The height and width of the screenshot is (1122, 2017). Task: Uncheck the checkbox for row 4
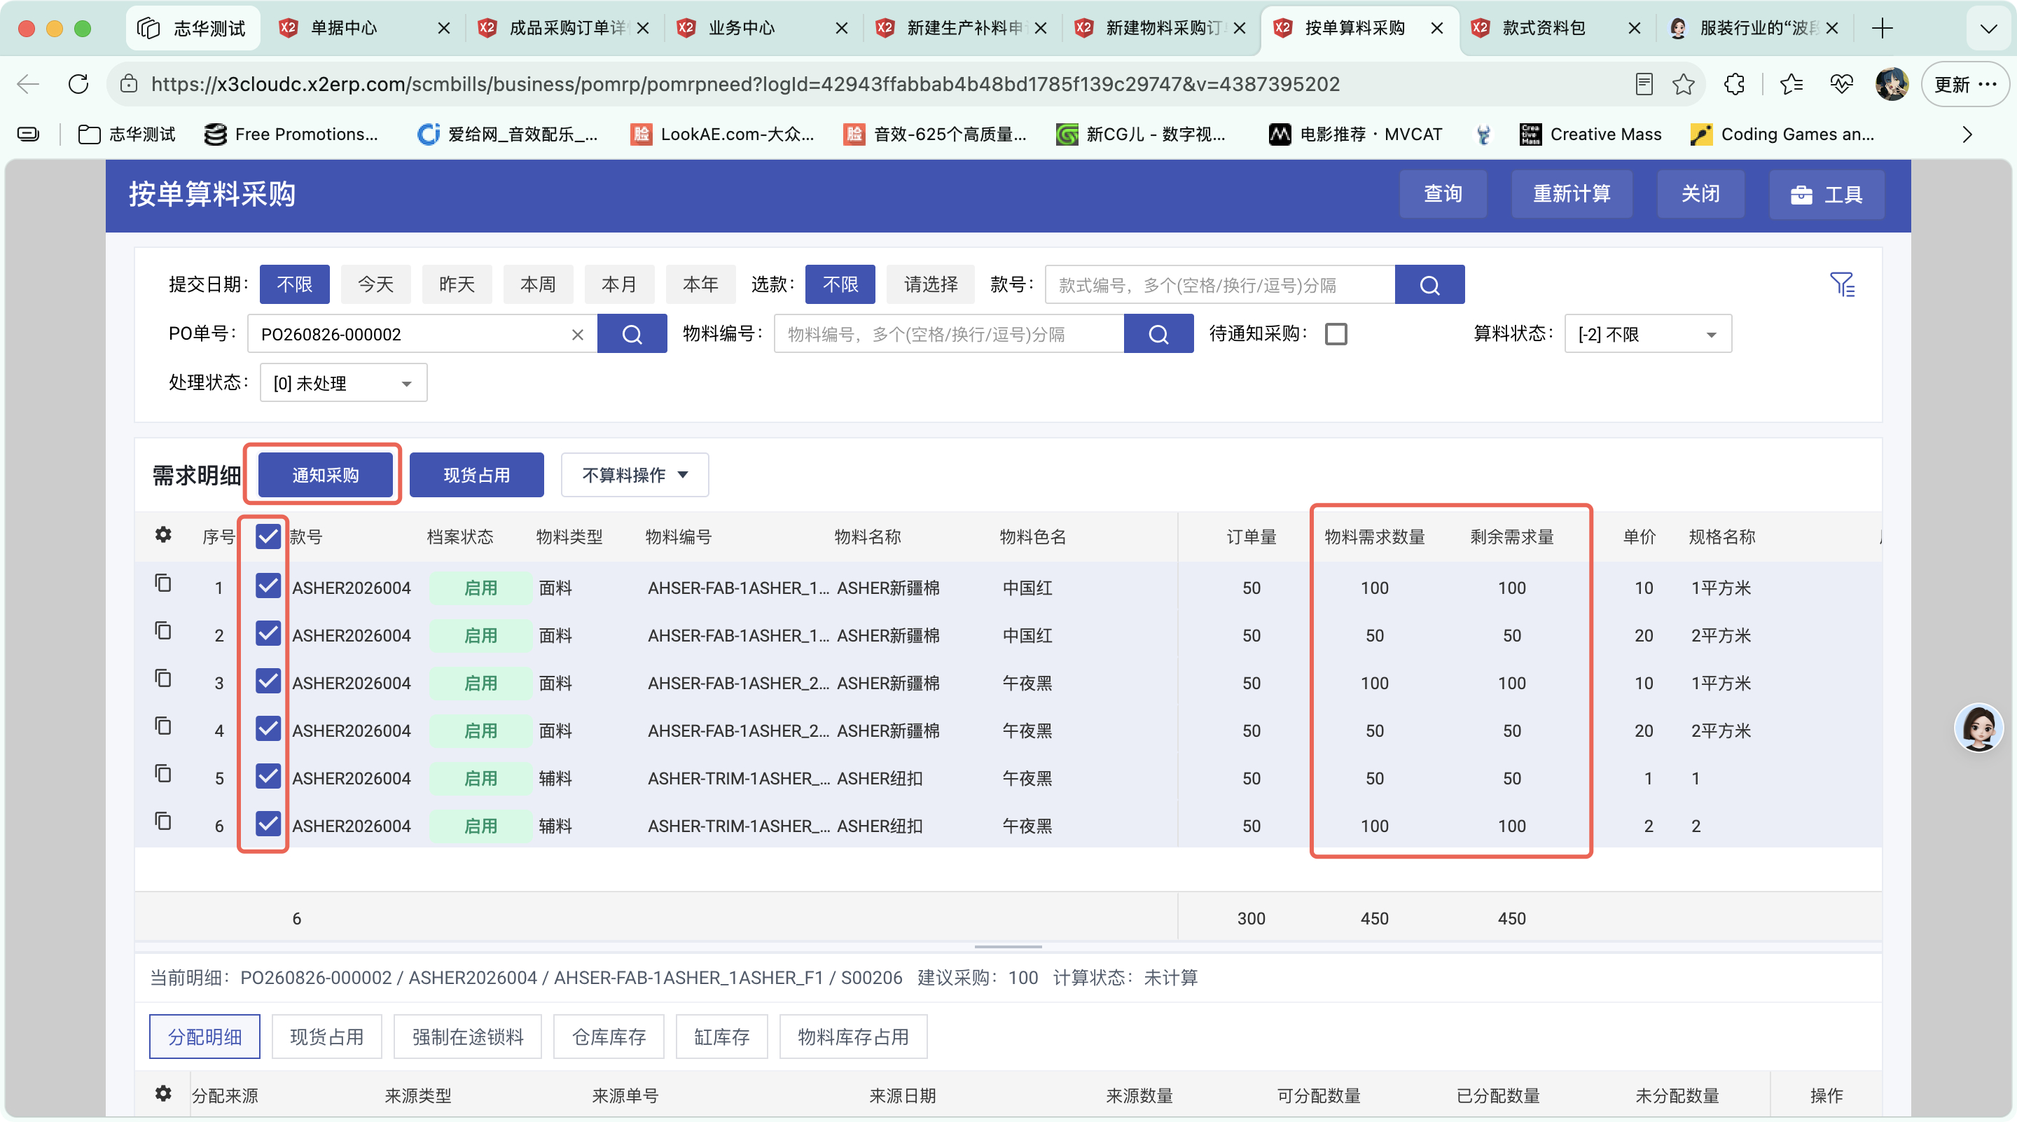click(x=268, y=729)
